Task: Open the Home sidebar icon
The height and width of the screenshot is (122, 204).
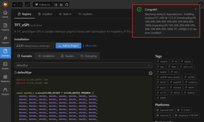Action: [x=5, y=14]
